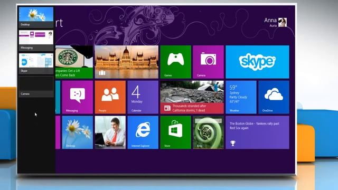Switch to Messaging app thumbnail in switcher
338x190 pixels.
(36, 40)
